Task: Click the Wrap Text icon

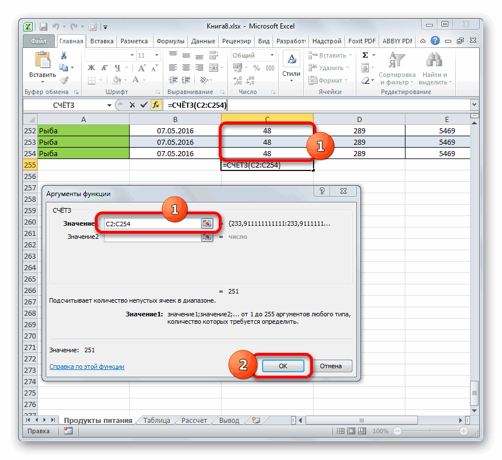Action: click(214, 55)
